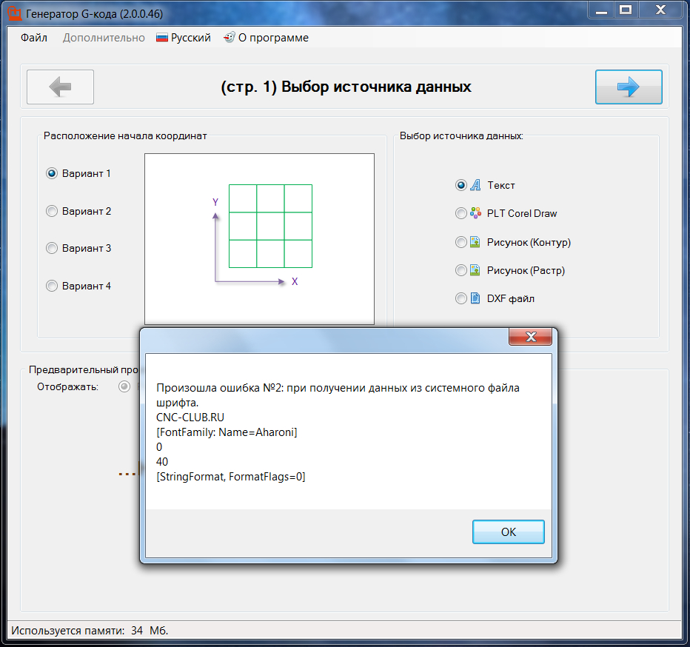
Task: Click the stylized A text source icon
Action: [475, 185]
